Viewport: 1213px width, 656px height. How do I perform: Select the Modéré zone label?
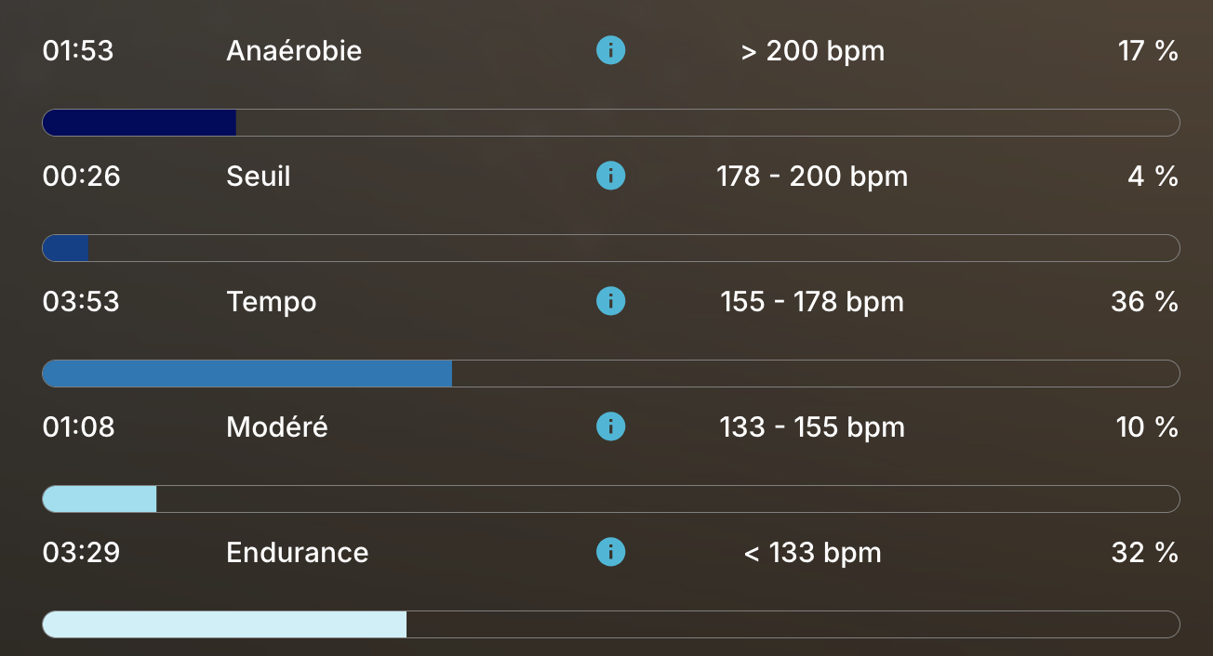tap(277, 426)
